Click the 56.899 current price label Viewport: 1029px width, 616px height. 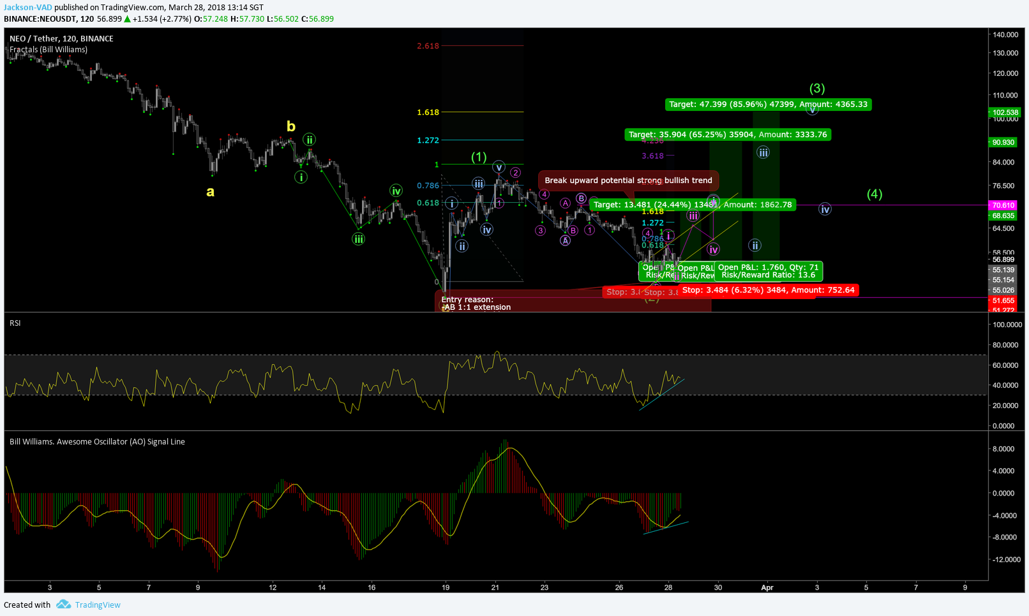pos(1003,260)
